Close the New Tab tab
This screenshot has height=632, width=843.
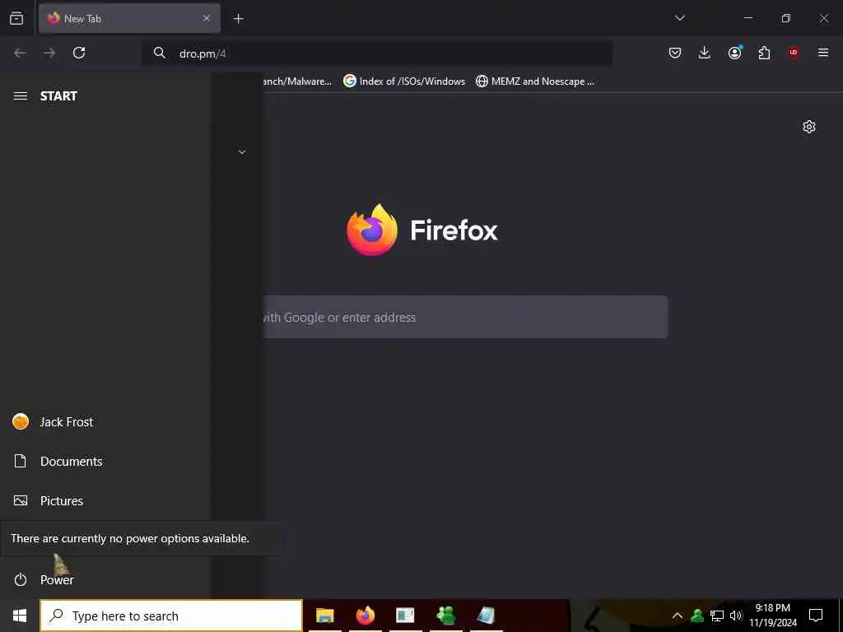click(x=207, y=18)
